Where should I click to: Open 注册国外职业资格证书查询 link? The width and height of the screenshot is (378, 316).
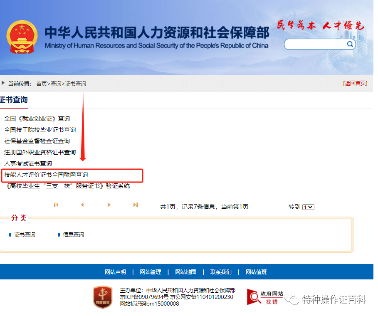(40, 152)
